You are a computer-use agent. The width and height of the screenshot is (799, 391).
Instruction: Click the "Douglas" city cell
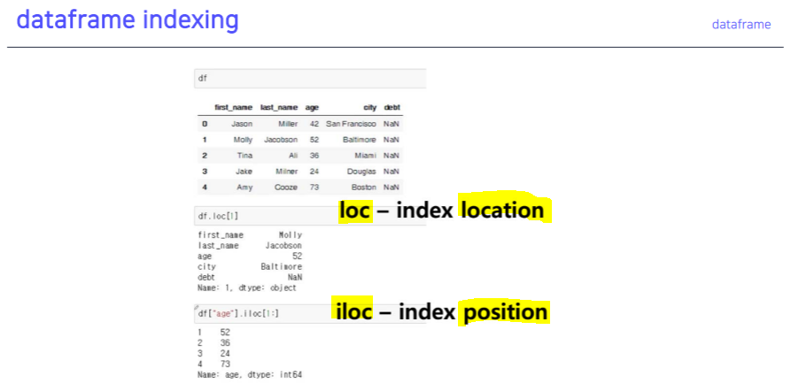[361, 172]
